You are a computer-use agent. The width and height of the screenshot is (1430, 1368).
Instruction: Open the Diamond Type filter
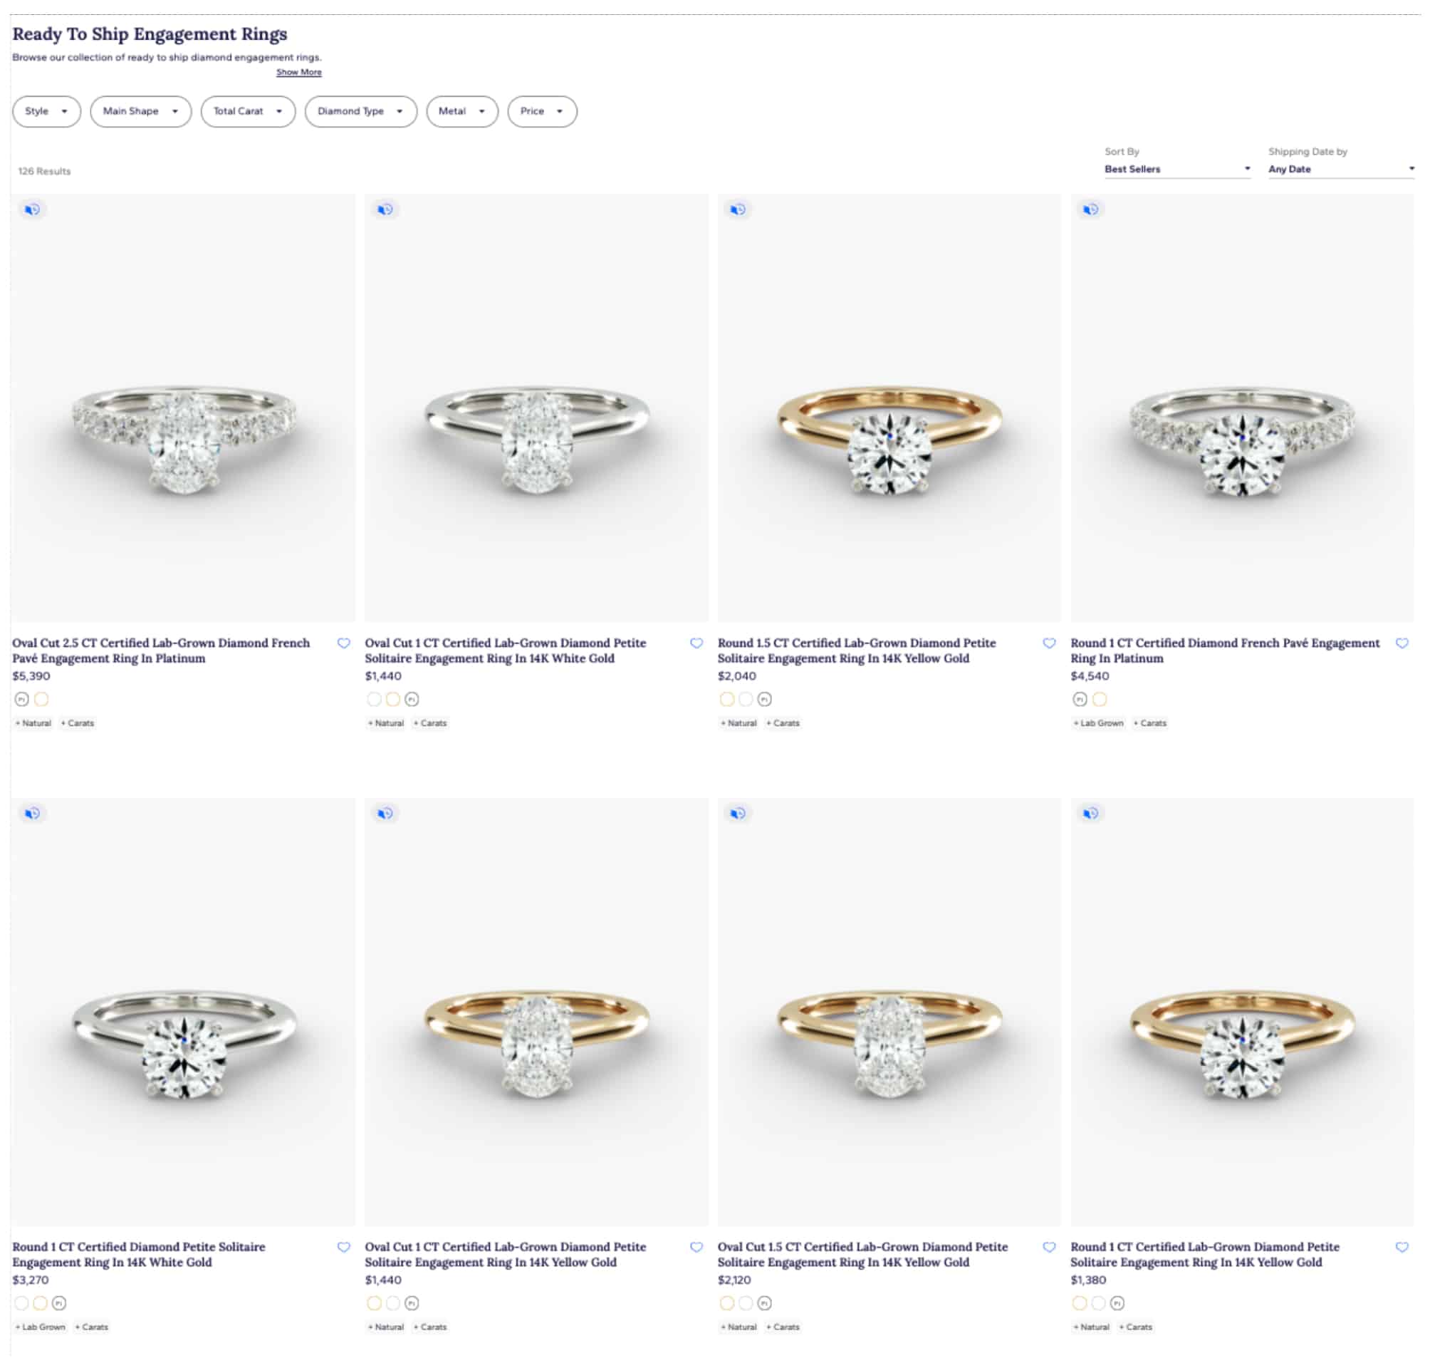click(x=360, y=111)
